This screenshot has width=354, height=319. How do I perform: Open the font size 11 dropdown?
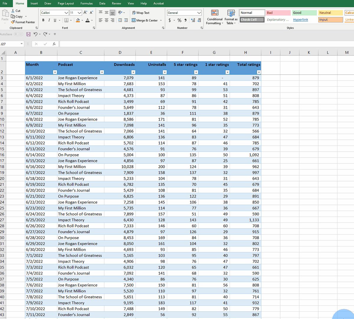(x=79, y=13)
